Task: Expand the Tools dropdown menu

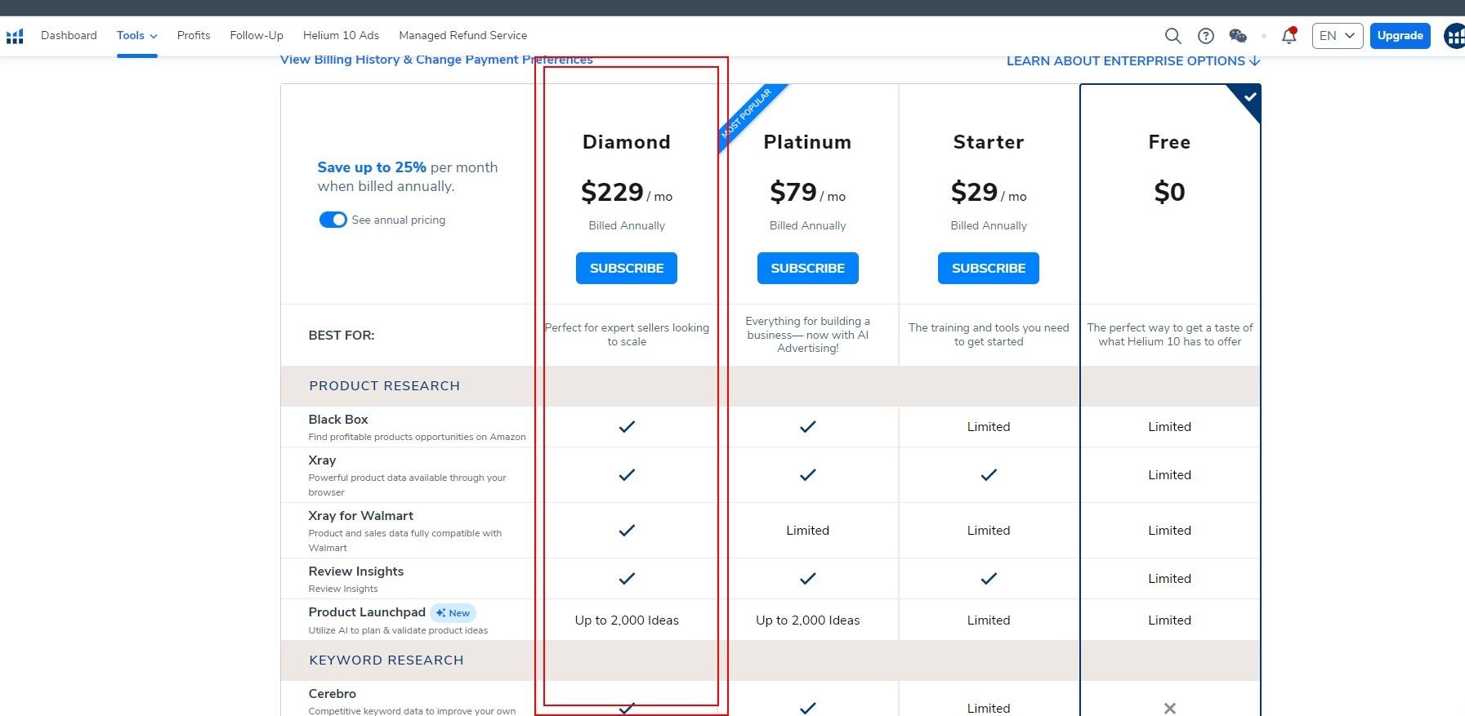Action: [136, 36]
